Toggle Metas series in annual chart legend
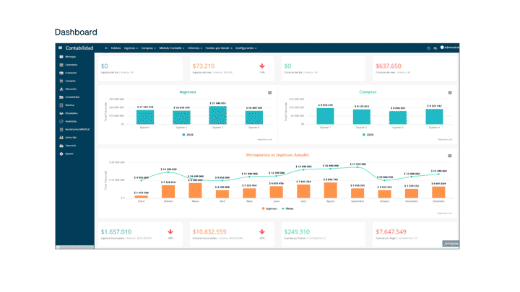This screenshot has height=292, width=520. click(x=287, y=208)
